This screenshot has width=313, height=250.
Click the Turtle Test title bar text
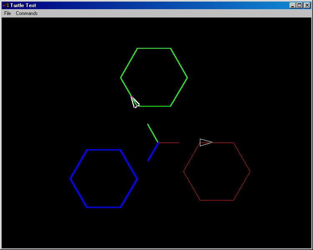pos(23,5)
